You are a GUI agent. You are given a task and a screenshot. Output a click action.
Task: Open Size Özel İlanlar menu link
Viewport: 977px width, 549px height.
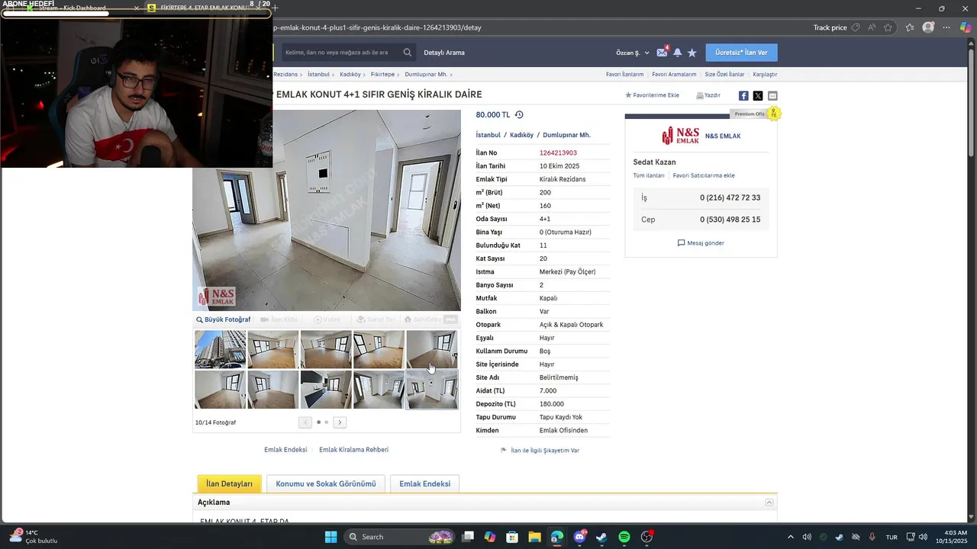tap(724, 75)
